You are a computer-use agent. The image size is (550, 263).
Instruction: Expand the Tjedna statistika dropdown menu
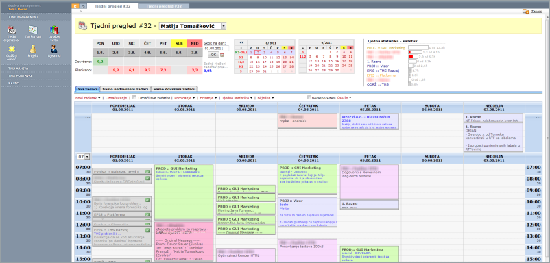coord(237,98)
